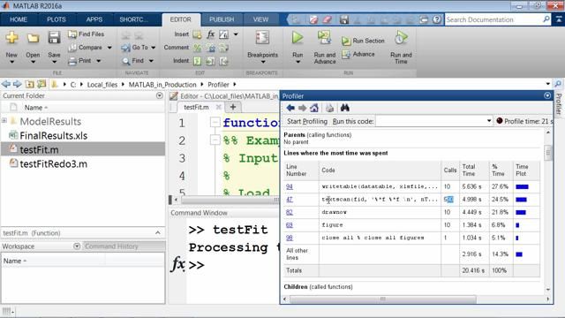Click the up-one-level folder icon

click(x=29, y=85)
